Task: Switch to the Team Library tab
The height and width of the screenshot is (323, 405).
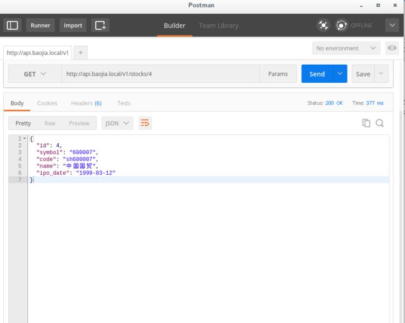Action: [219, 26]
